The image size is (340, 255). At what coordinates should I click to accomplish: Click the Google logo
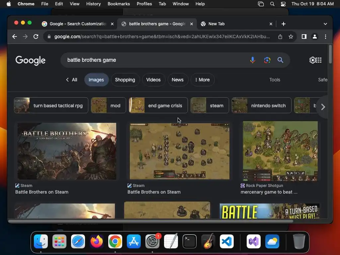[x=30, y=60]
